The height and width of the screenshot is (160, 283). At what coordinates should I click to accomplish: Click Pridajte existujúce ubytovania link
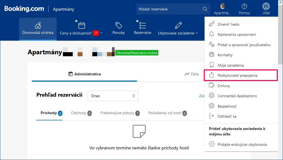pos(242,144)
